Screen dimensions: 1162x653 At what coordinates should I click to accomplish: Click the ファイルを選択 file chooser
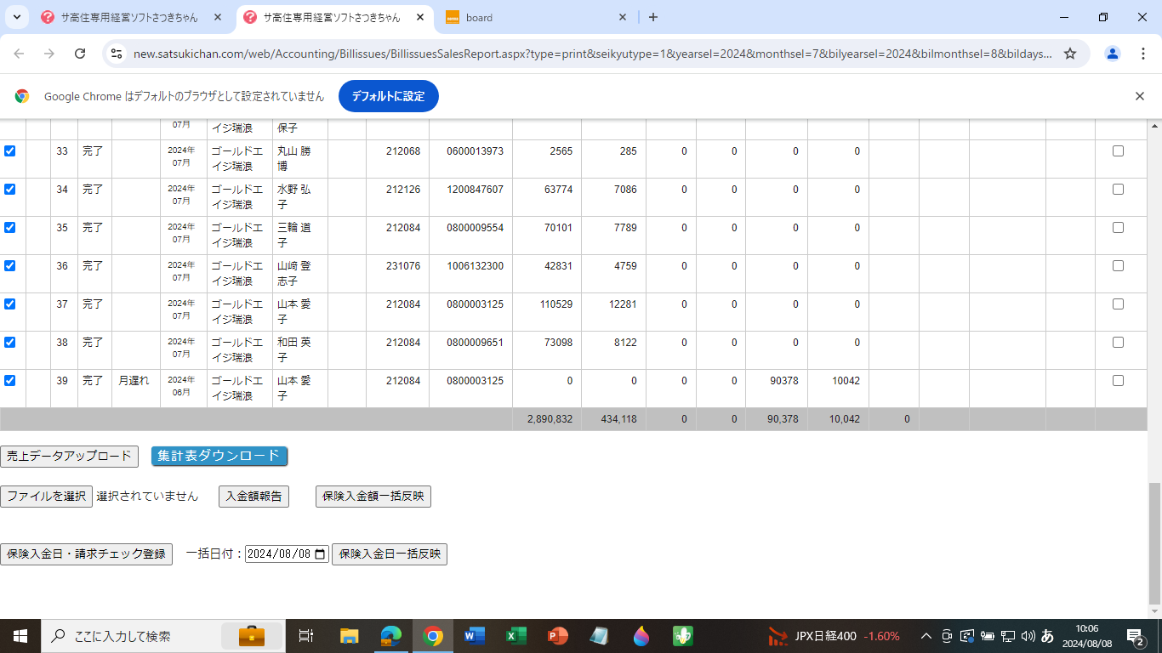(47, 497)
